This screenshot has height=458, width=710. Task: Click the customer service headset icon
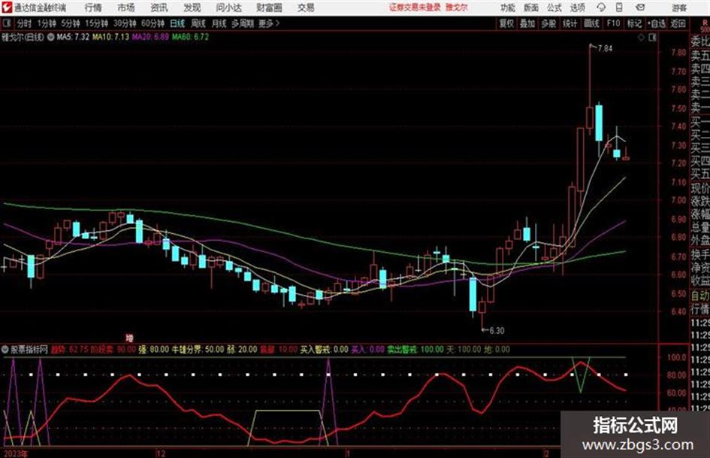pyautogui.click(x=601, y=8)
